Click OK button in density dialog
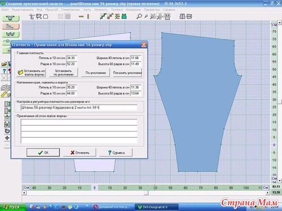The image size is (282, 211). click(43, 152)
